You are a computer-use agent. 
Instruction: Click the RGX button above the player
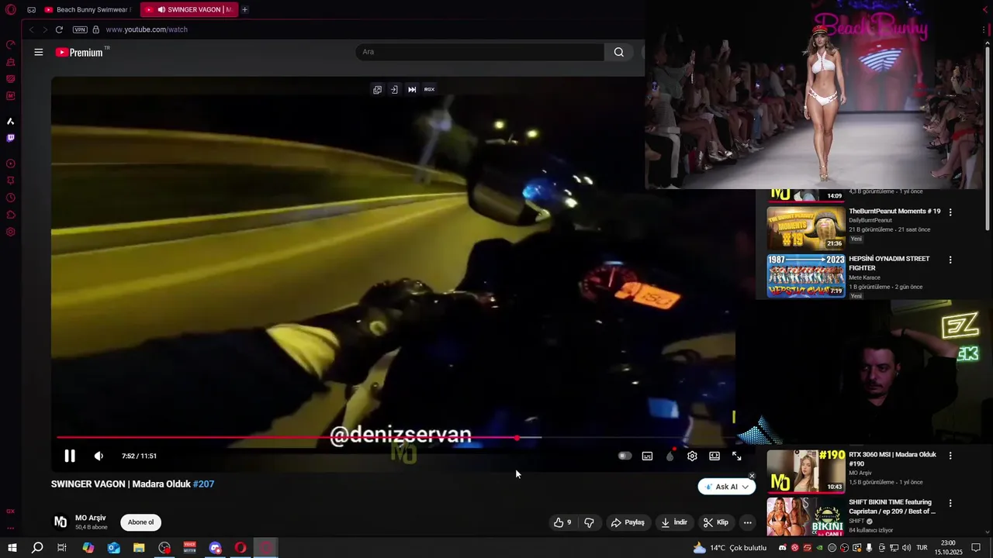429,89
